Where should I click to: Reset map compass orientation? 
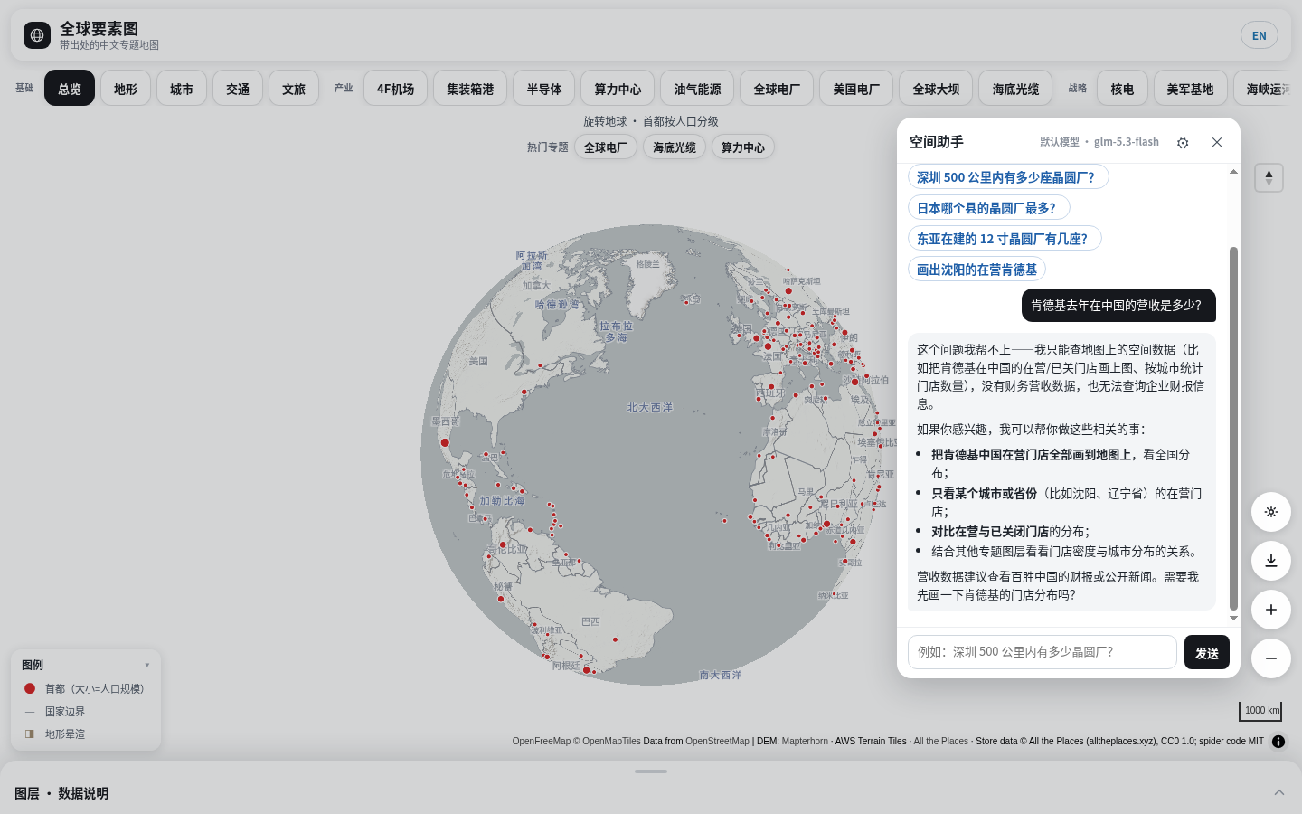(1269, 177)
